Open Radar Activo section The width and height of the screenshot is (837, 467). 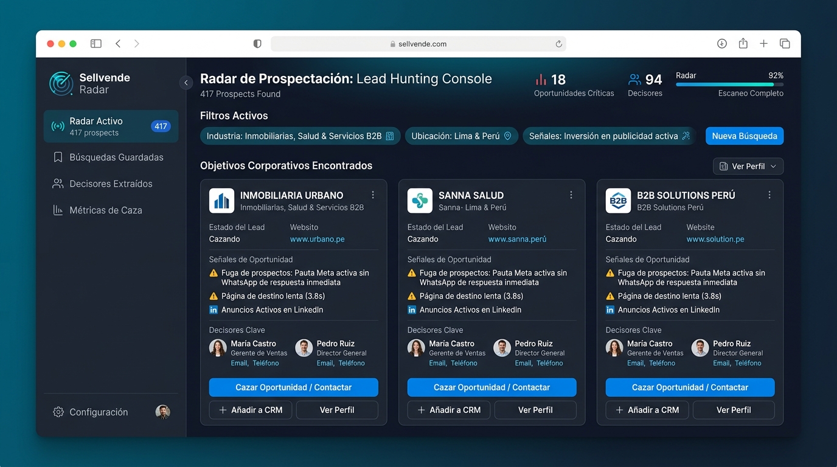click(x=111, y=126)
